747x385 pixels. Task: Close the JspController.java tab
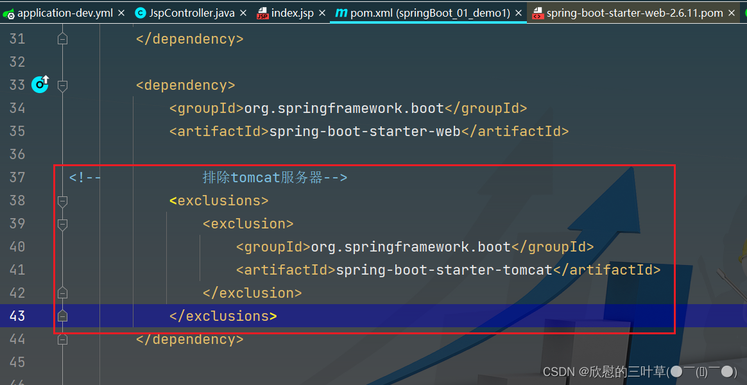click(243, 13)
